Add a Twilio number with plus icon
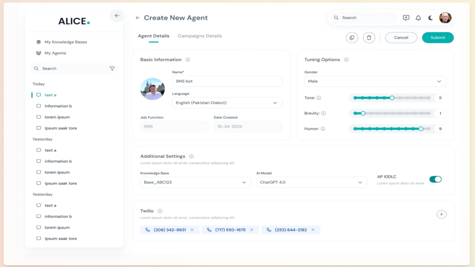 pos(441,214)
